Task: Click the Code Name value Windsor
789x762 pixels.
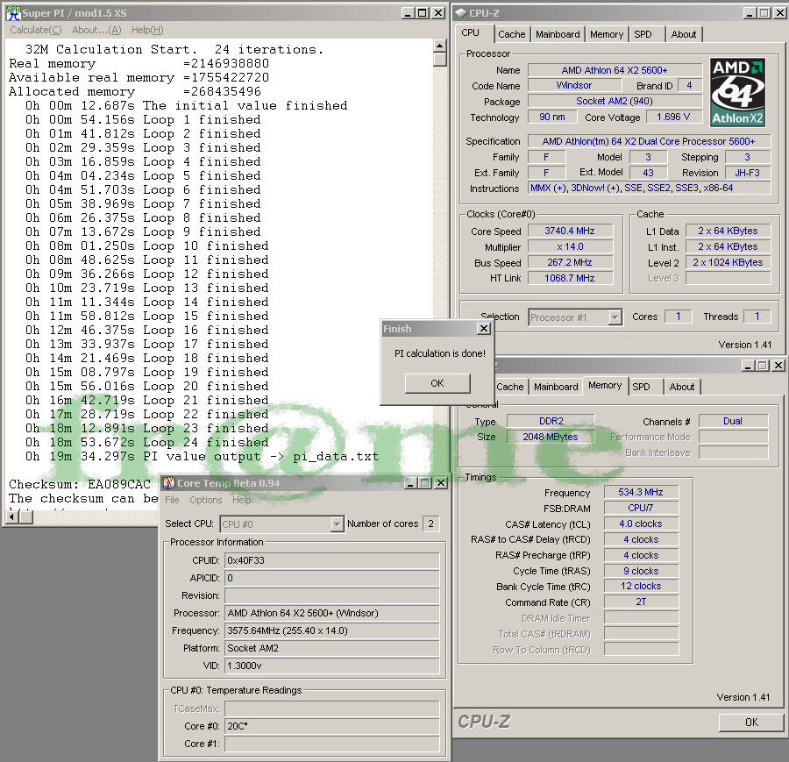Action: click(x=574, y=86)
